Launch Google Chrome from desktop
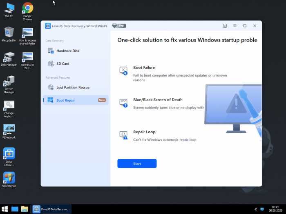 [27, 11]
